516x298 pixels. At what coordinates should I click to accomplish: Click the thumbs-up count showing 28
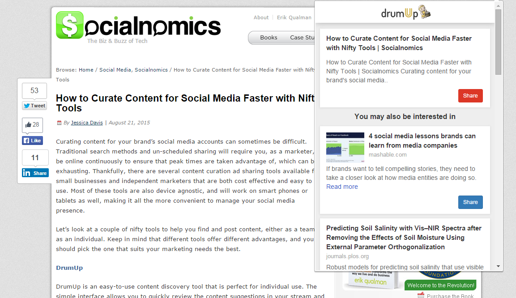click(x=33, y=125)
